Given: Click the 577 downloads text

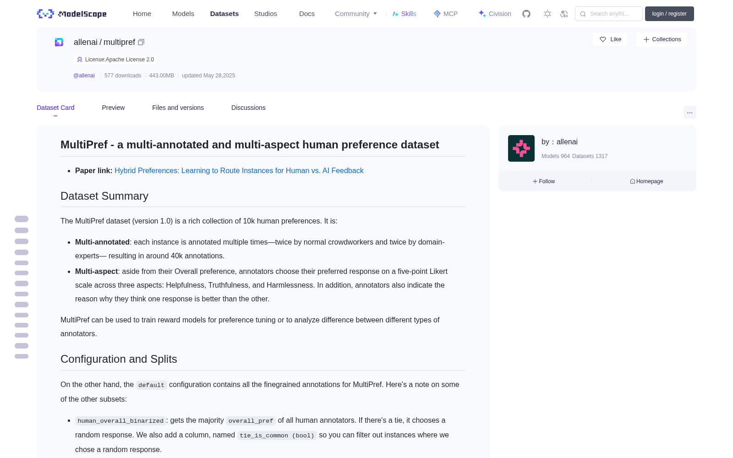Looking at the screenshot, I should (x=123, y=76).
